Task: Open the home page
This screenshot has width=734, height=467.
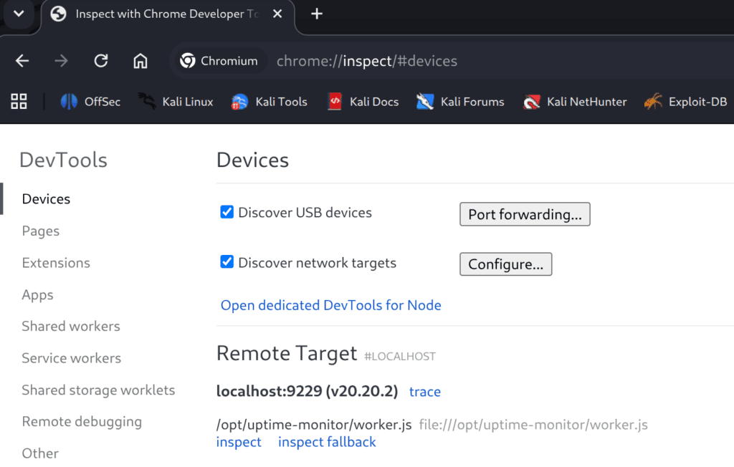Action: 140,61
